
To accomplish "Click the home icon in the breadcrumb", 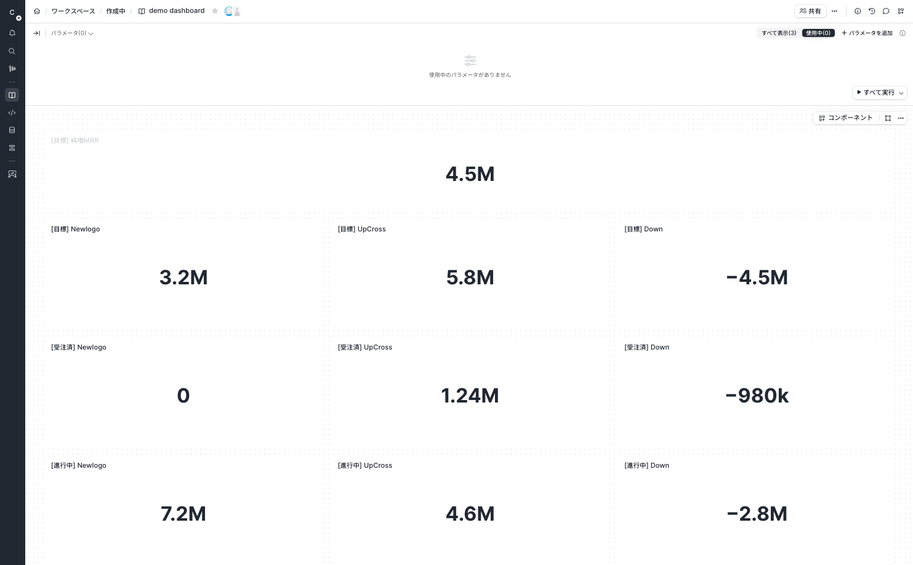I will point(37,11).
